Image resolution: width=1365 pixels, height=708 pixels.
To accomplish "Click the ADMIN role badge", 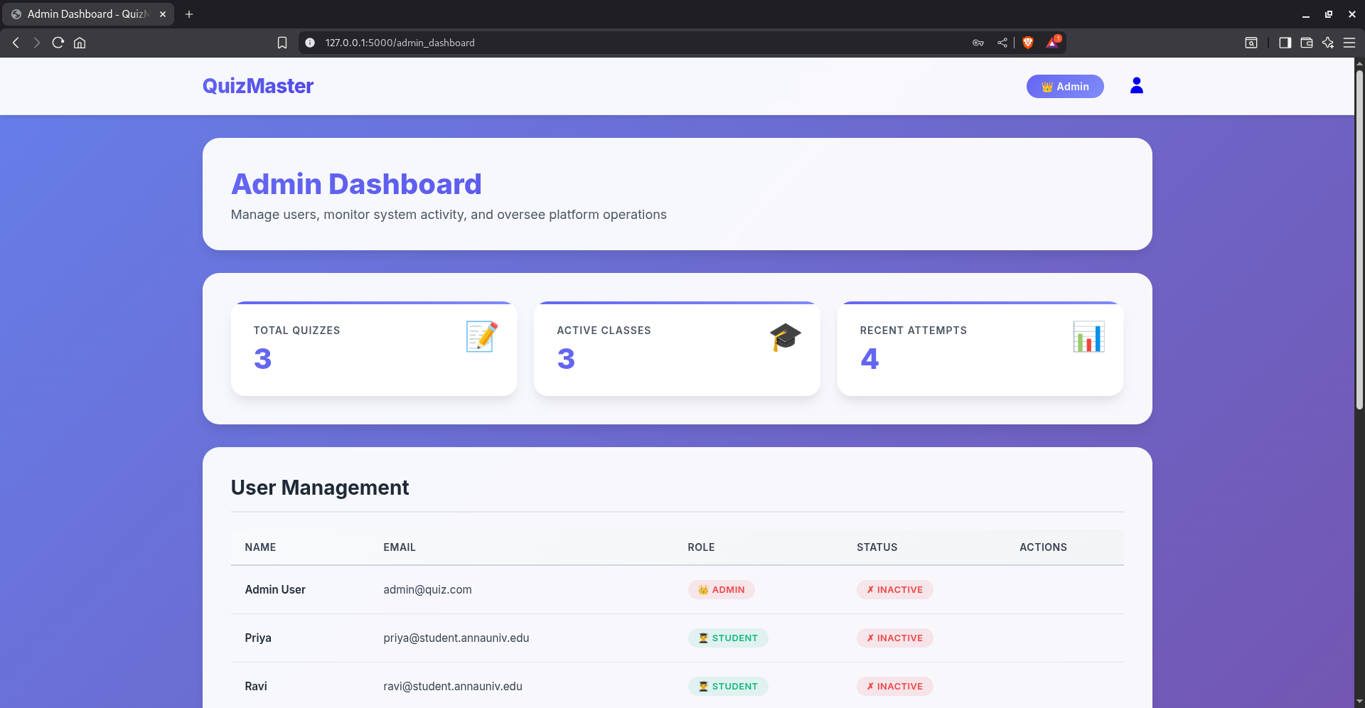I will pyautogui.click(x=721, y=590).
